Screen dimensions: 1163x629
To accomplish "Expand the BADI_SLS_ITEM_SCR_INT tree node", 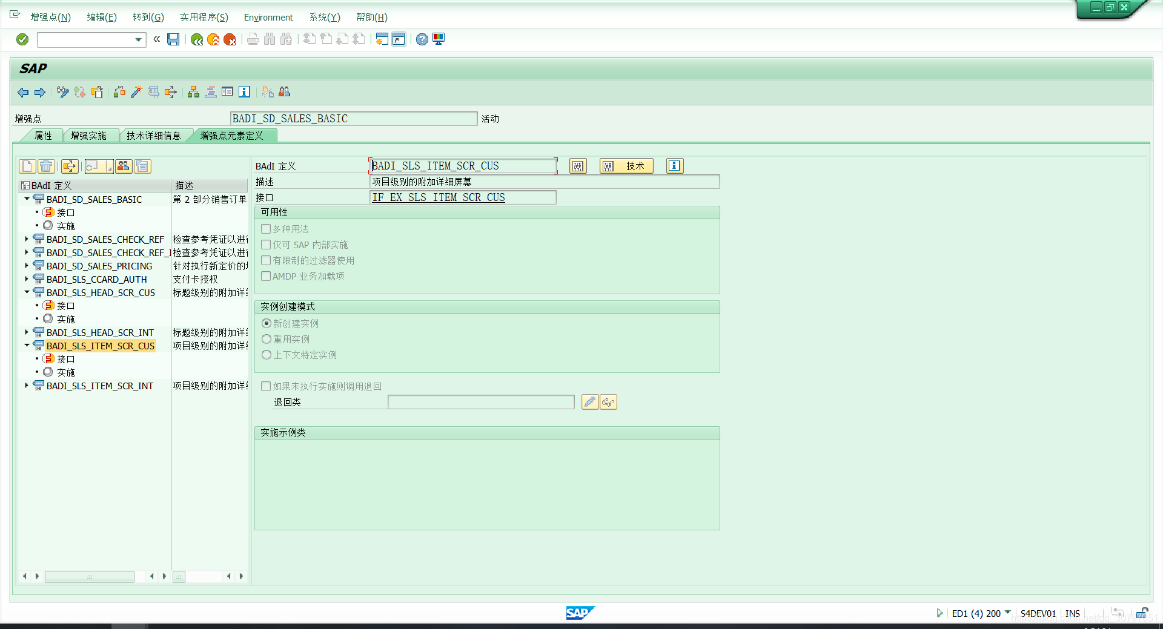I will coord(27,386).
